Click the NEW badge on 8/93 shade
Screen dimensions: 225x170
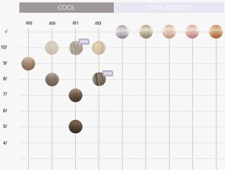coord(108,73)
